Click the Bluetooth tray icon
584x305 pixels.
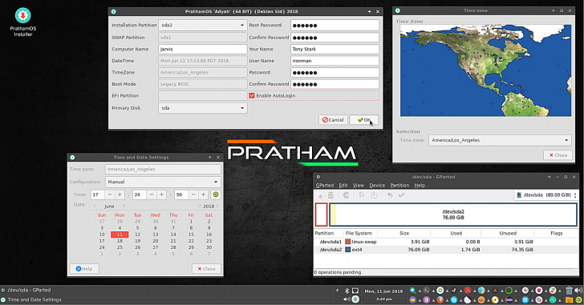coord(347,291)
